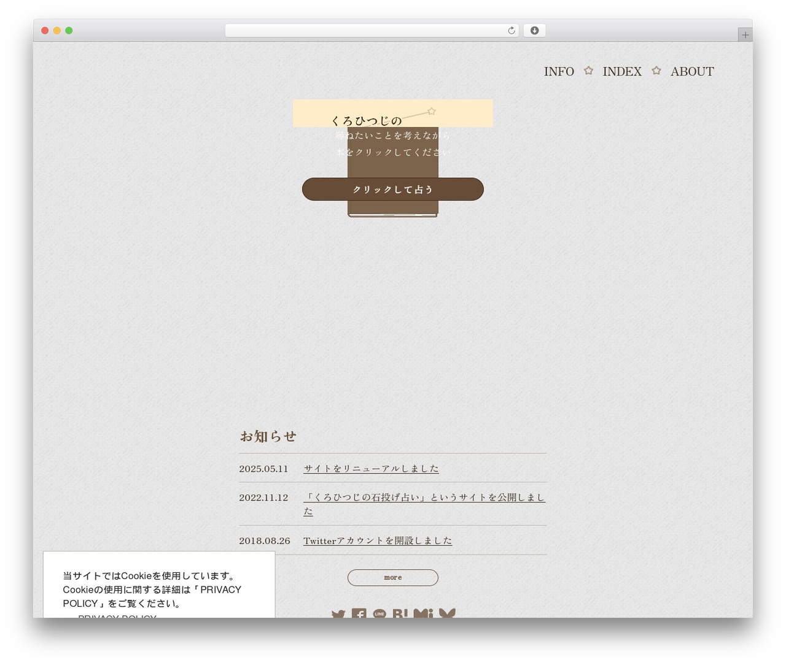The width and height of the screenshot is (786, 665).
Task: Share the site via the Mixi icon
Action: click(x=423, y=613)
